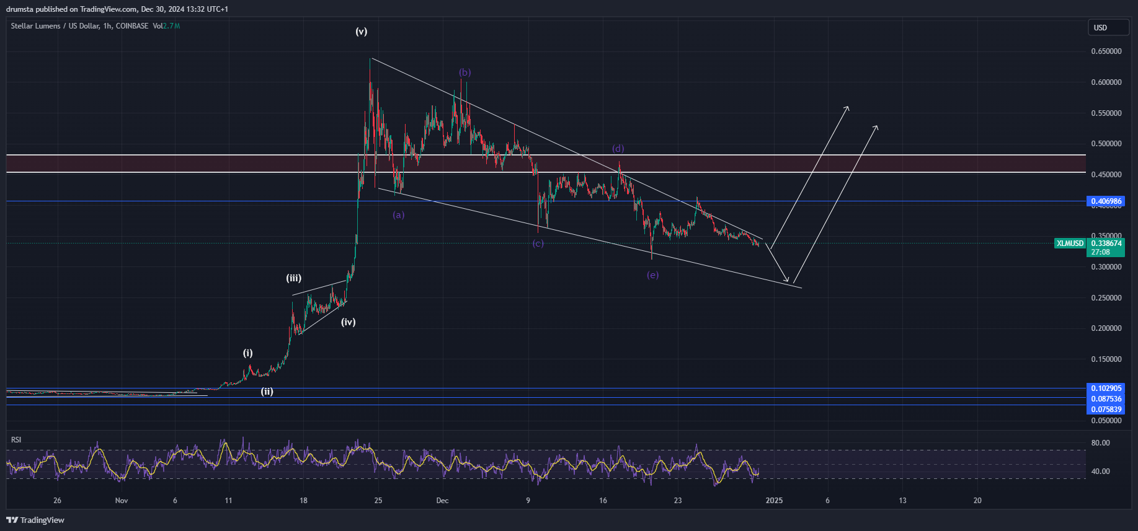Click the 0.300000 price axis value
This screenshot has height=531, width=1138.
(1106, 267)
